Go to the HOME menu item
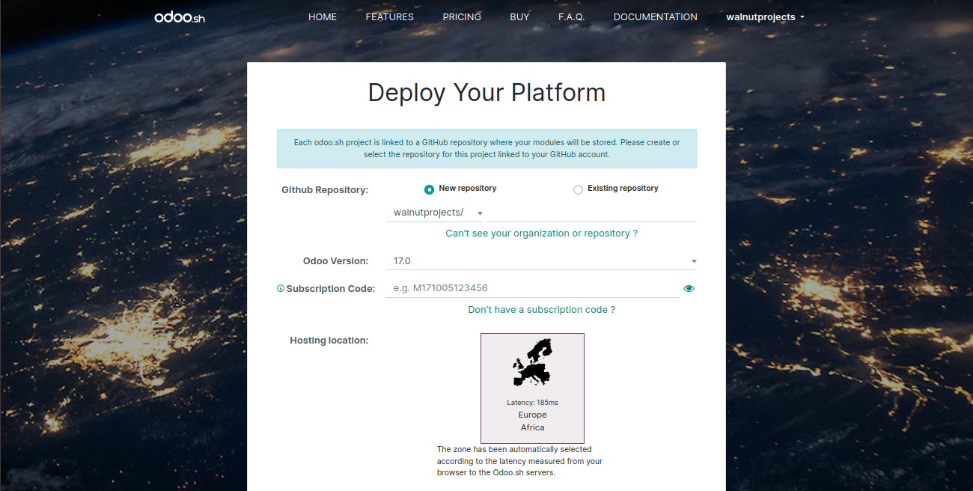973x491 pixels. click(x=323, y=17)
